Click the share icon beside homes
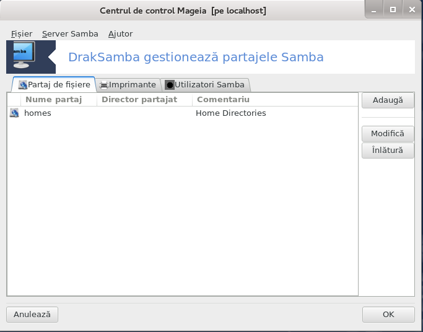This screenshot has height=332, width=423. tap(14, 113)
